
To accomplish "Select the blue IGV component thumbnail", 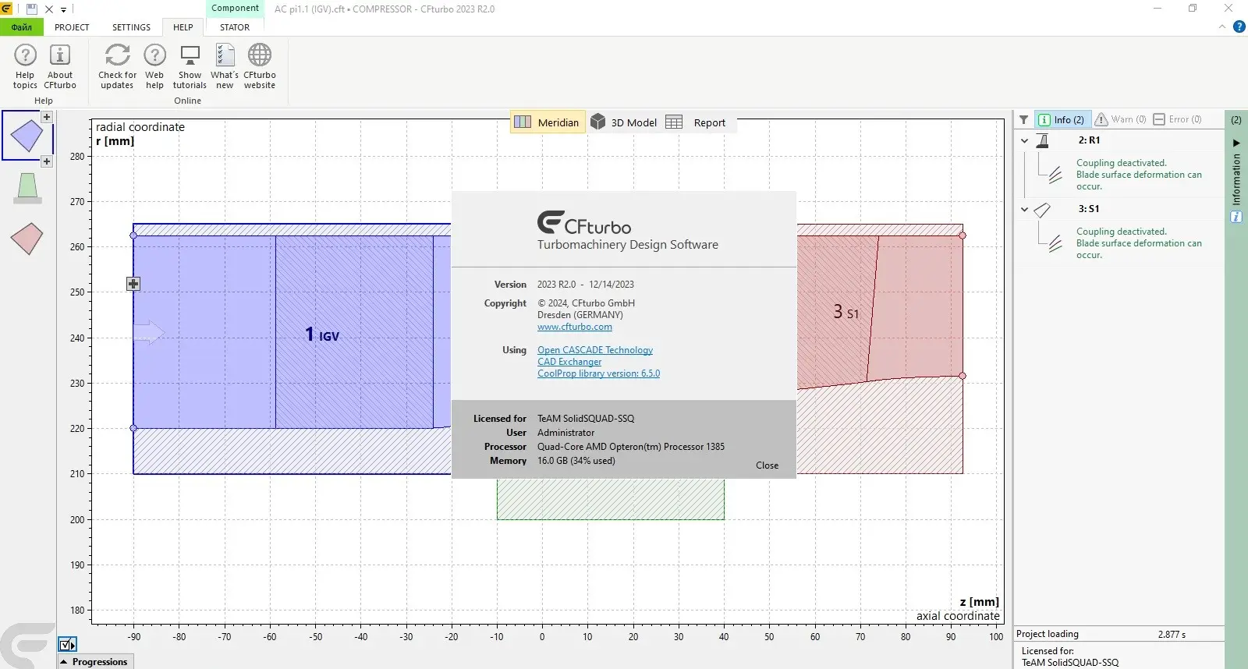I will click(x=27, y=136).
